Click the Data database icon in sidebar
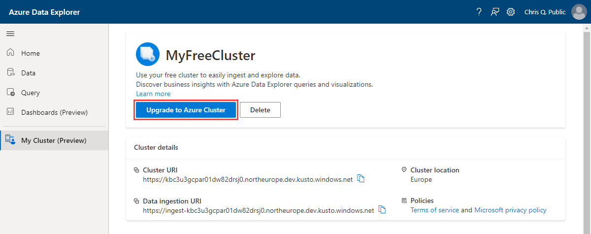591x234 pixels. 10,72
